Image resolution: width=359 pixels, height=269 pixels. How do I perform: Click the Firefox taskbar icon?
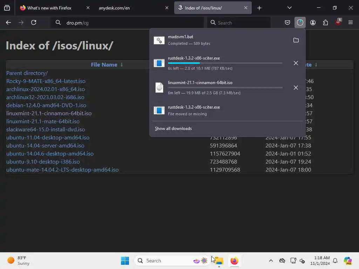click(234, 261)
